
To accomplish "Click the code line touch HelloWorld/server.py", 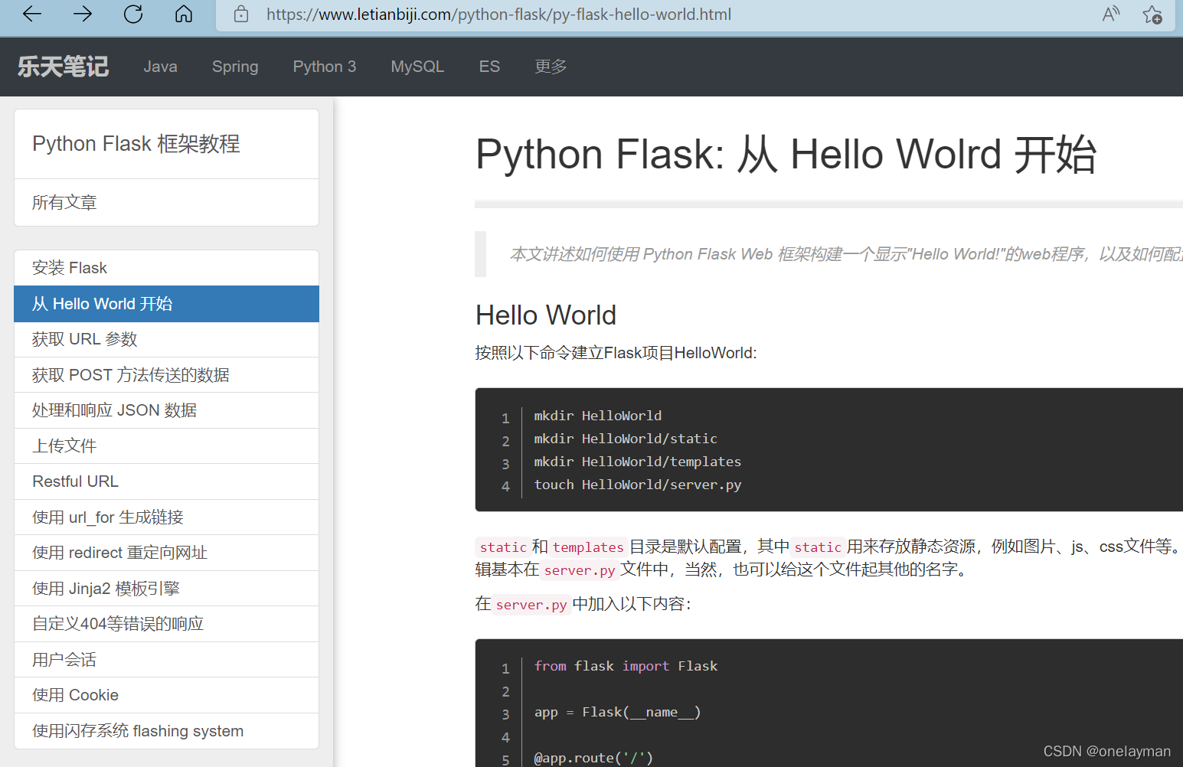I will 637,485.
